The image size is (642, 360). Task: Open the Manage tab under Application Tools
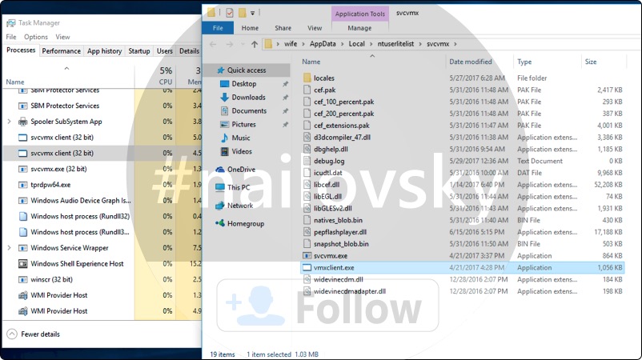359,28
